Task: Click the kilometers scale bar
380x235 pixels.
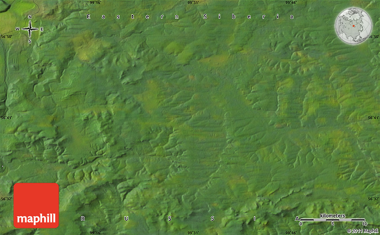Action: point(333,220)
